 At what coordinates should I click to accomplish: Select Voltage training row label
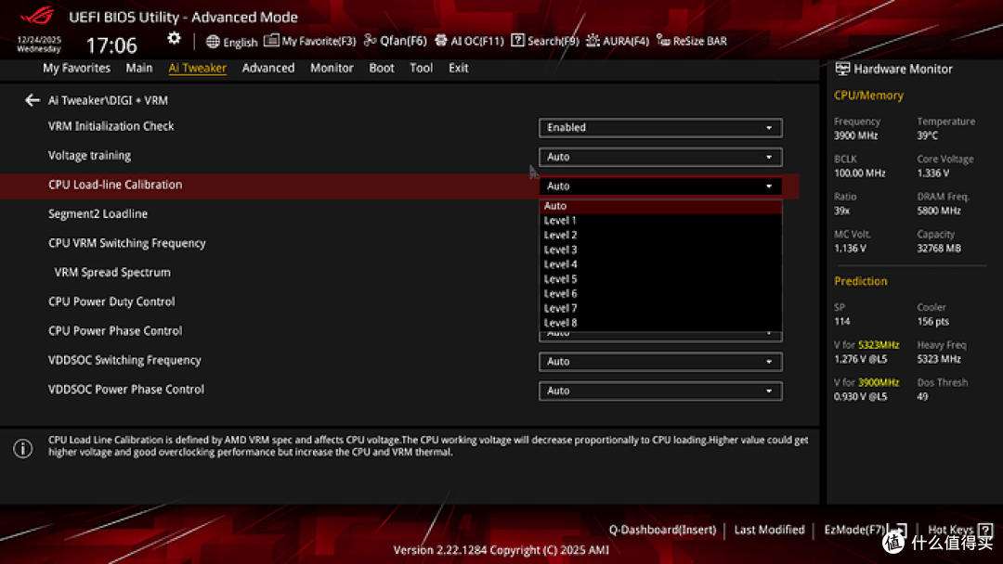tap(89, 156)
